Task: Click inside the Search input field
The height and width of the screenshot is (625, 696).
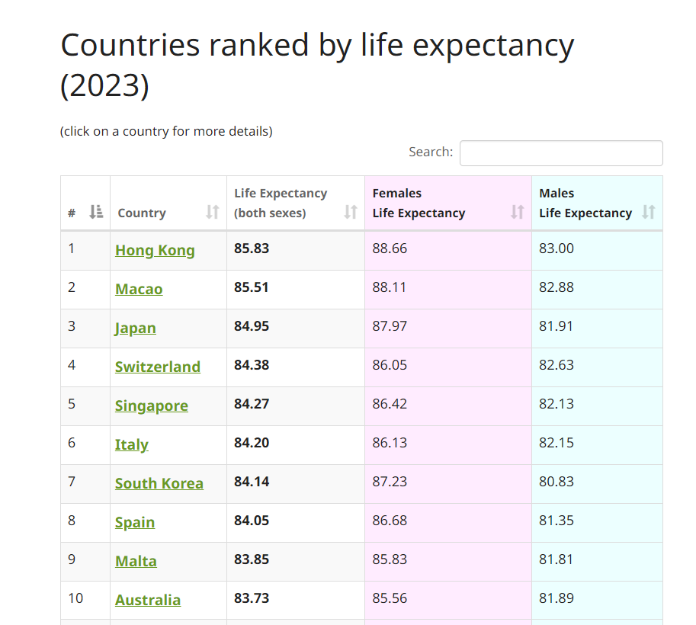Action: (x=561, y=153)
